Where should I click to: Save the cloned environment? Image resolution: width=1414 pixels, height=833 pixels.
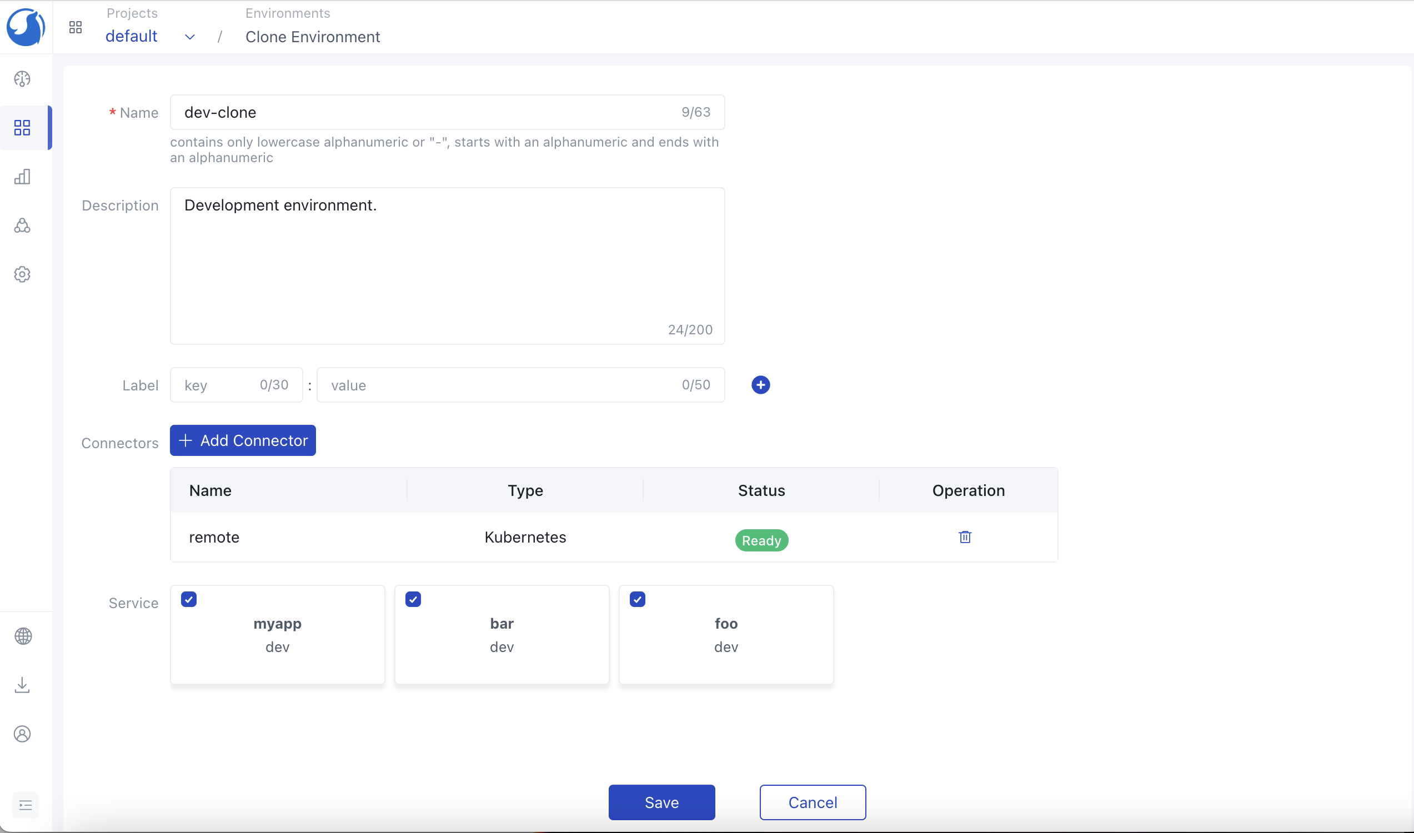pyautogui.click(x=661, y=802)
